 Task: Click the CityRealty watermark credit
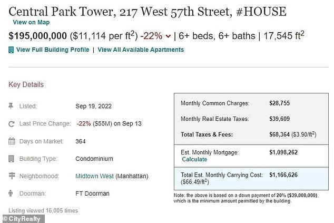20,218
